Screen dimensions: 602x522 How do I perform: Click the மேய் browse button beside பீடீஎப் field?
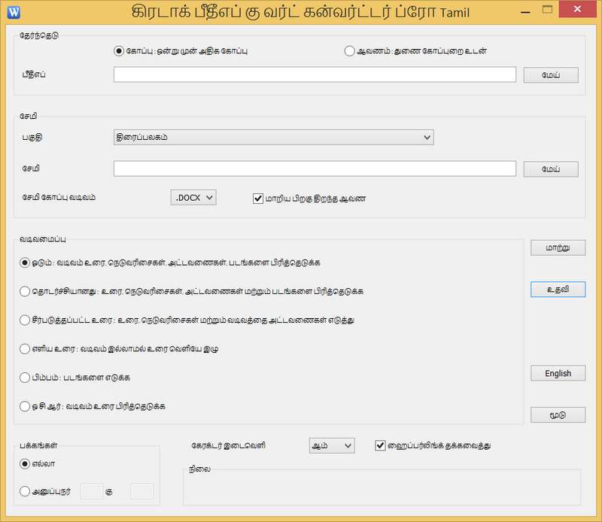550,75
